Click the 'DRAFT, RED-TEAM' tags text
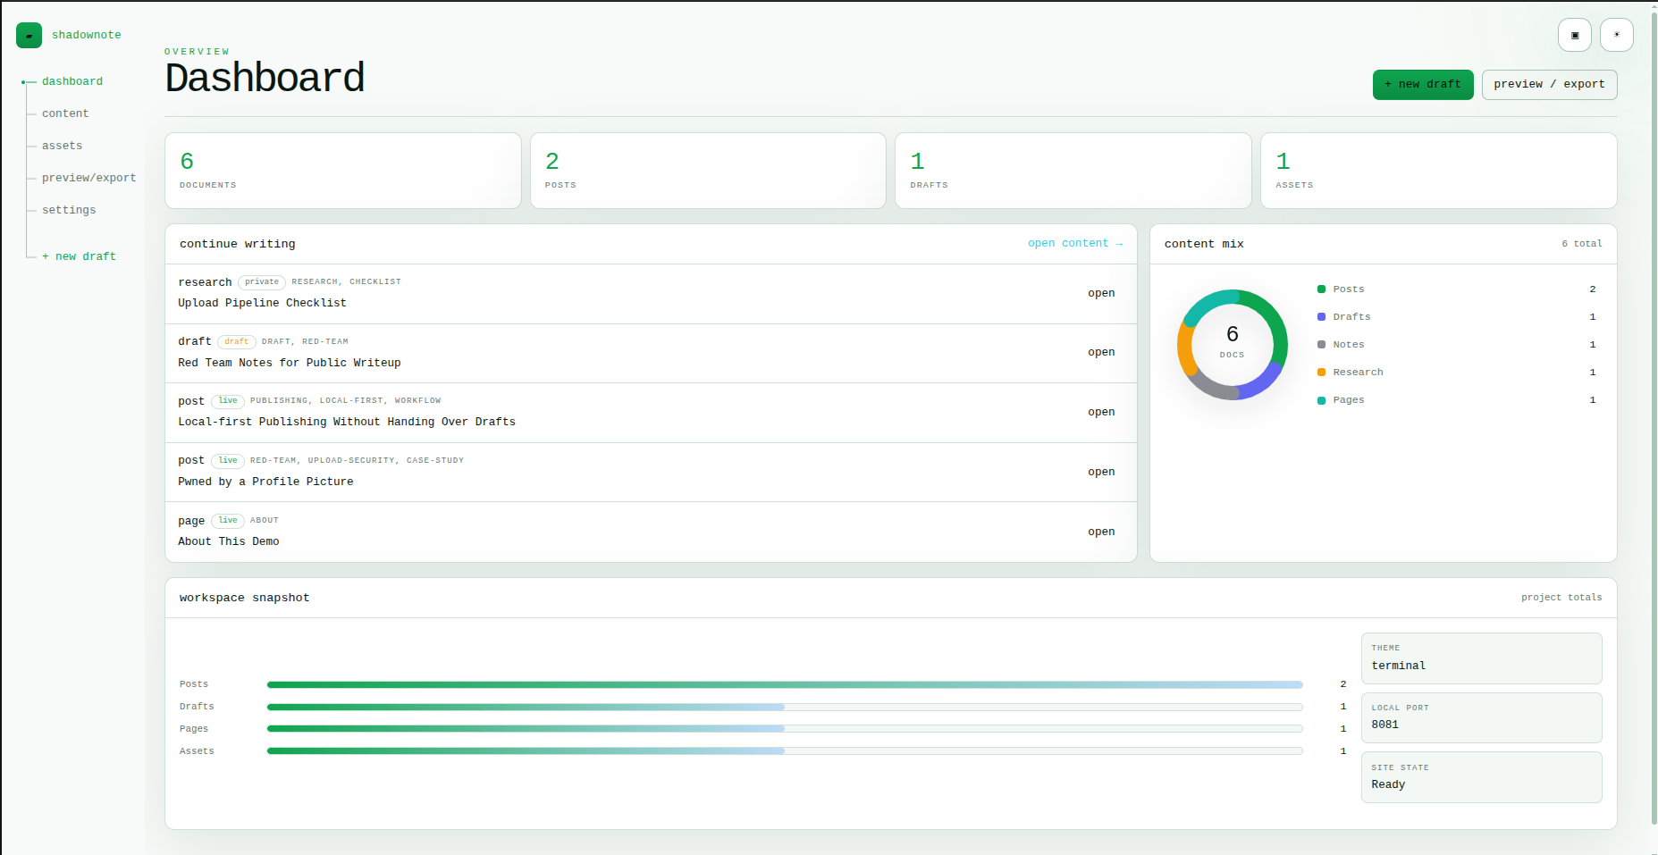The height and width of the screenshot is (855, 1658). coord(305,341)
